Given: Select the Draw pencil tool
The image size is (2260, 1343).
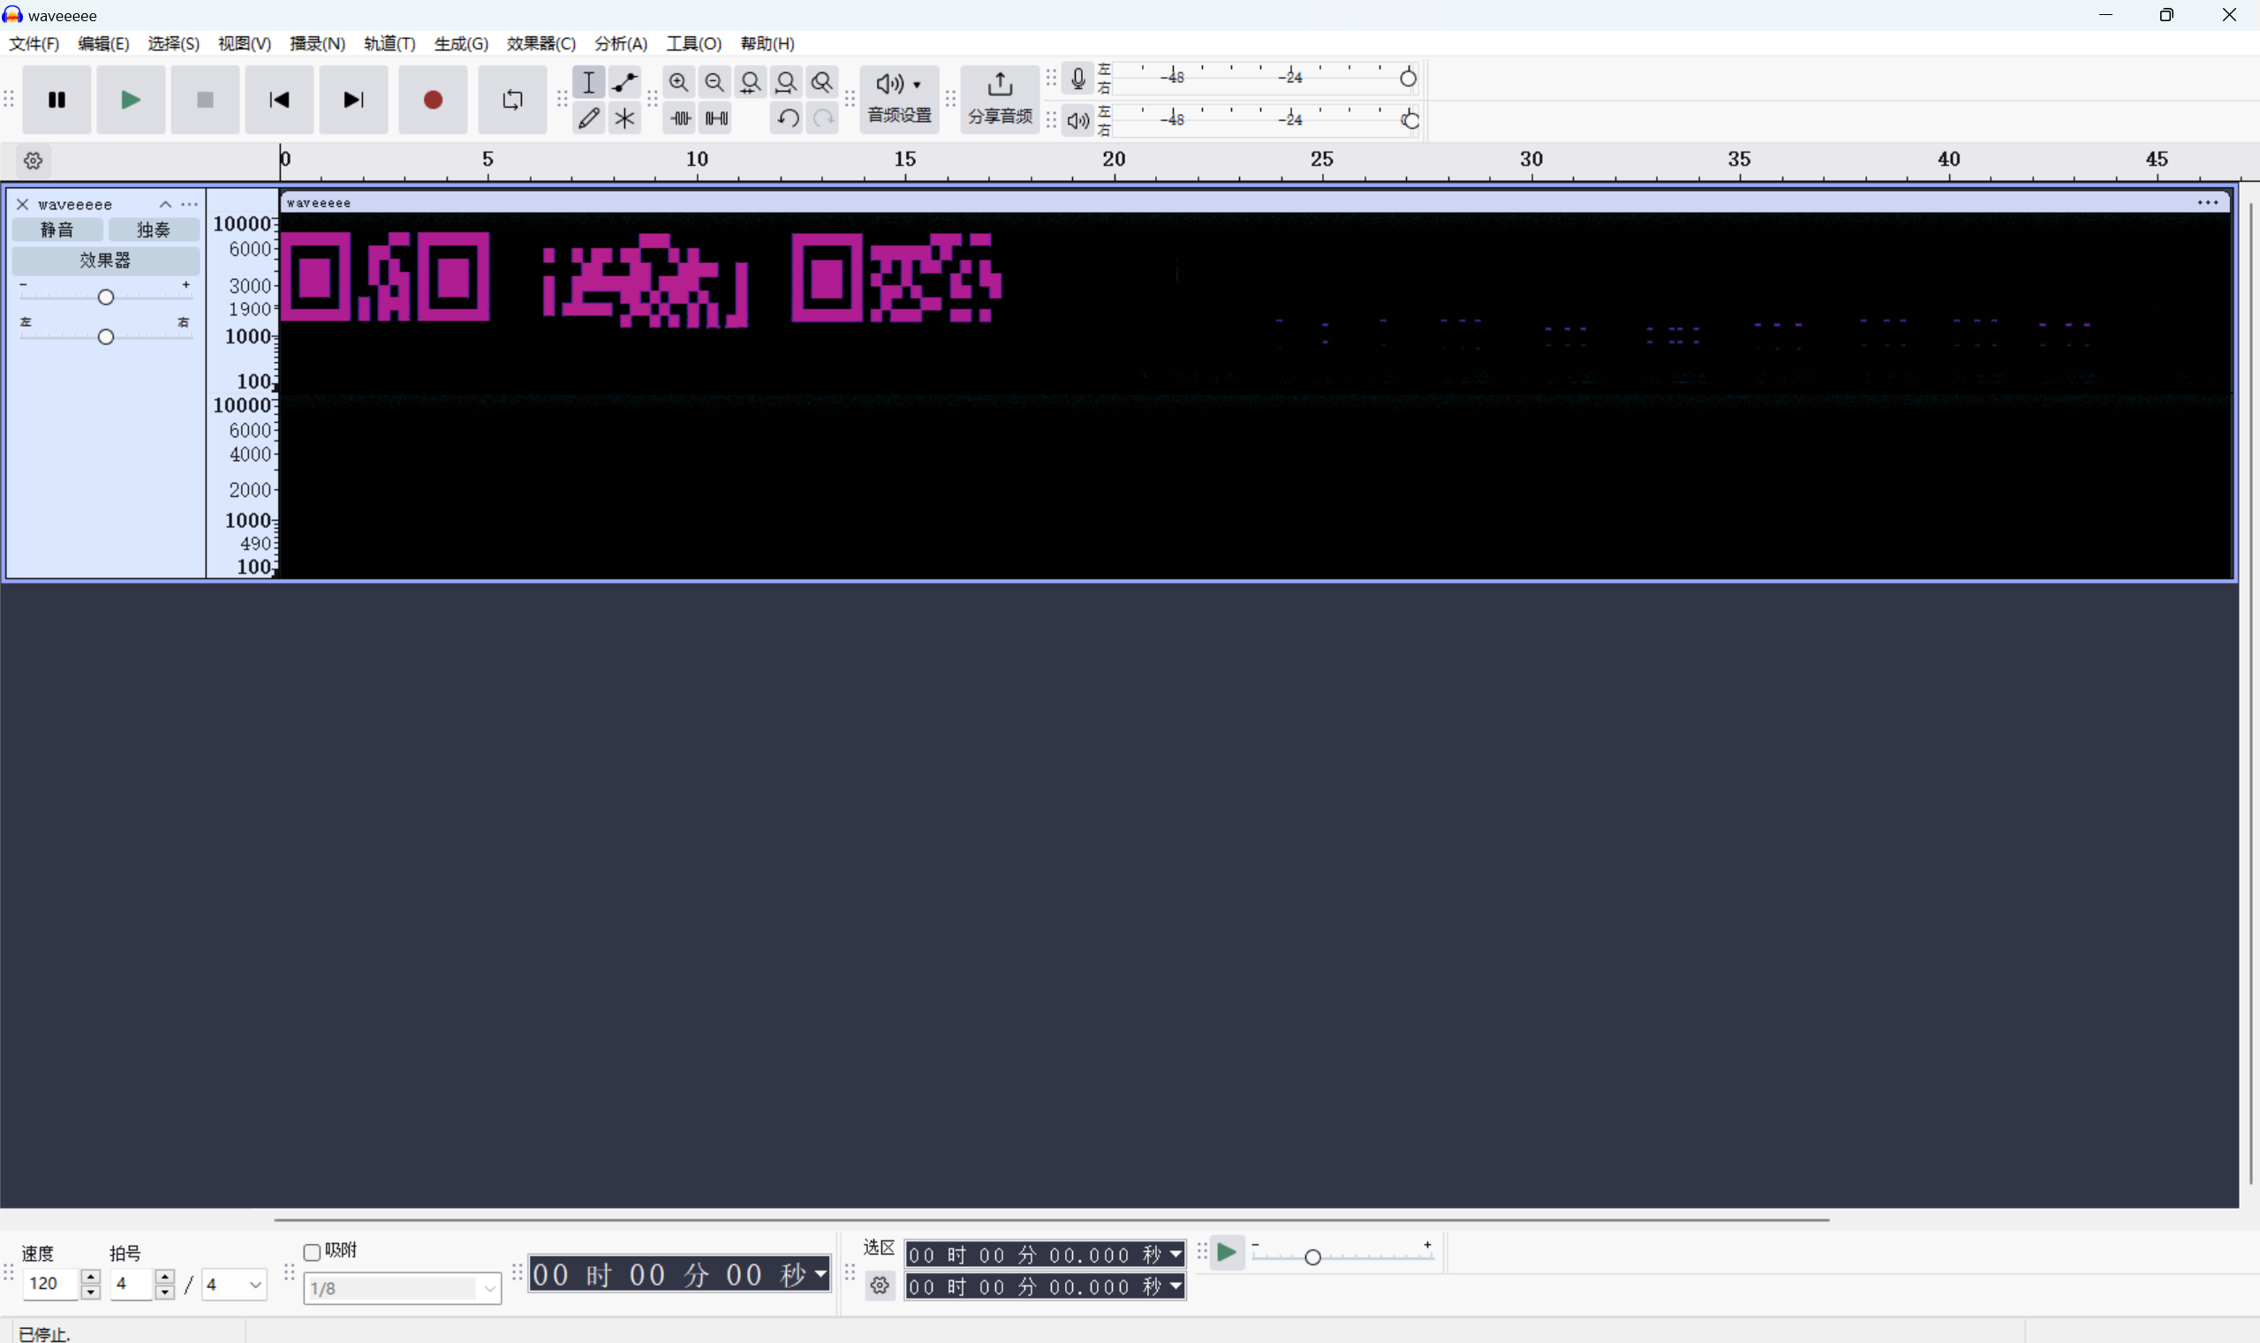Looking at the screenshot, I should tap(588, 117).
